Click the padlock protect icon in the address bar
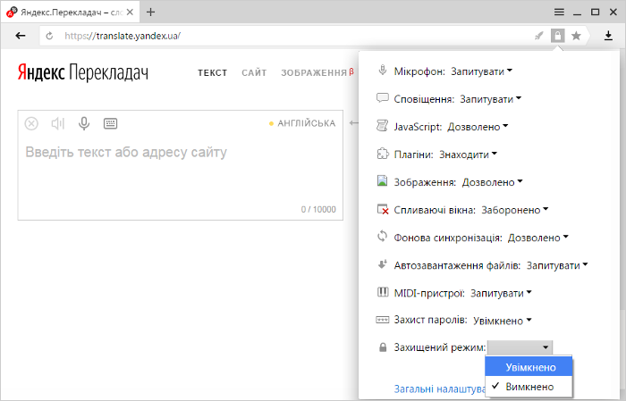 click(x=558, y=36)
